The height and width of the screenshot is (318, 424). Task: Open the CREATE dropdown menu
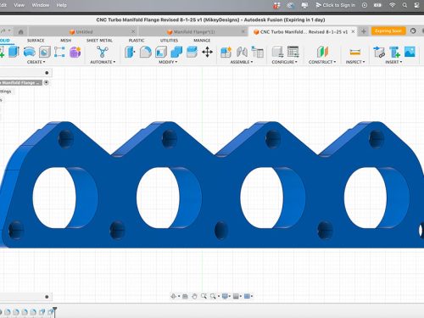(x=36, y=62)
